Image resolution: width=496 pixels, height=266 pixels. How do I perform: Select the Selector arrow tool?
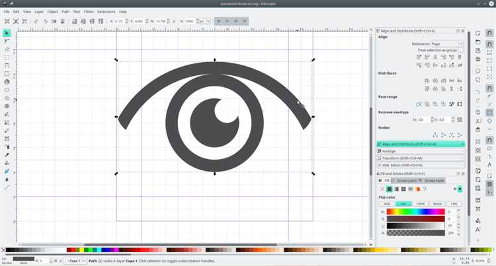pyautogui.click(x=7, y=33)
